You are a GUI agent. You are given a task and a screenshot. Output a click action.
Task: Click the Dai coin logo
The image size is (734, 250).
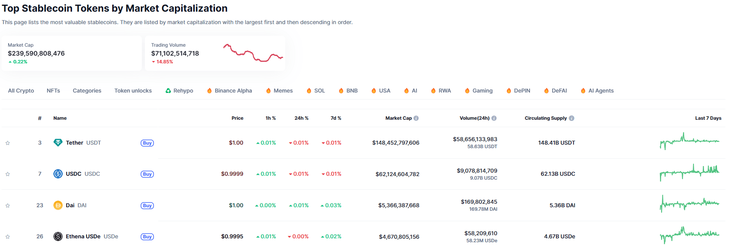coord(58,205)
